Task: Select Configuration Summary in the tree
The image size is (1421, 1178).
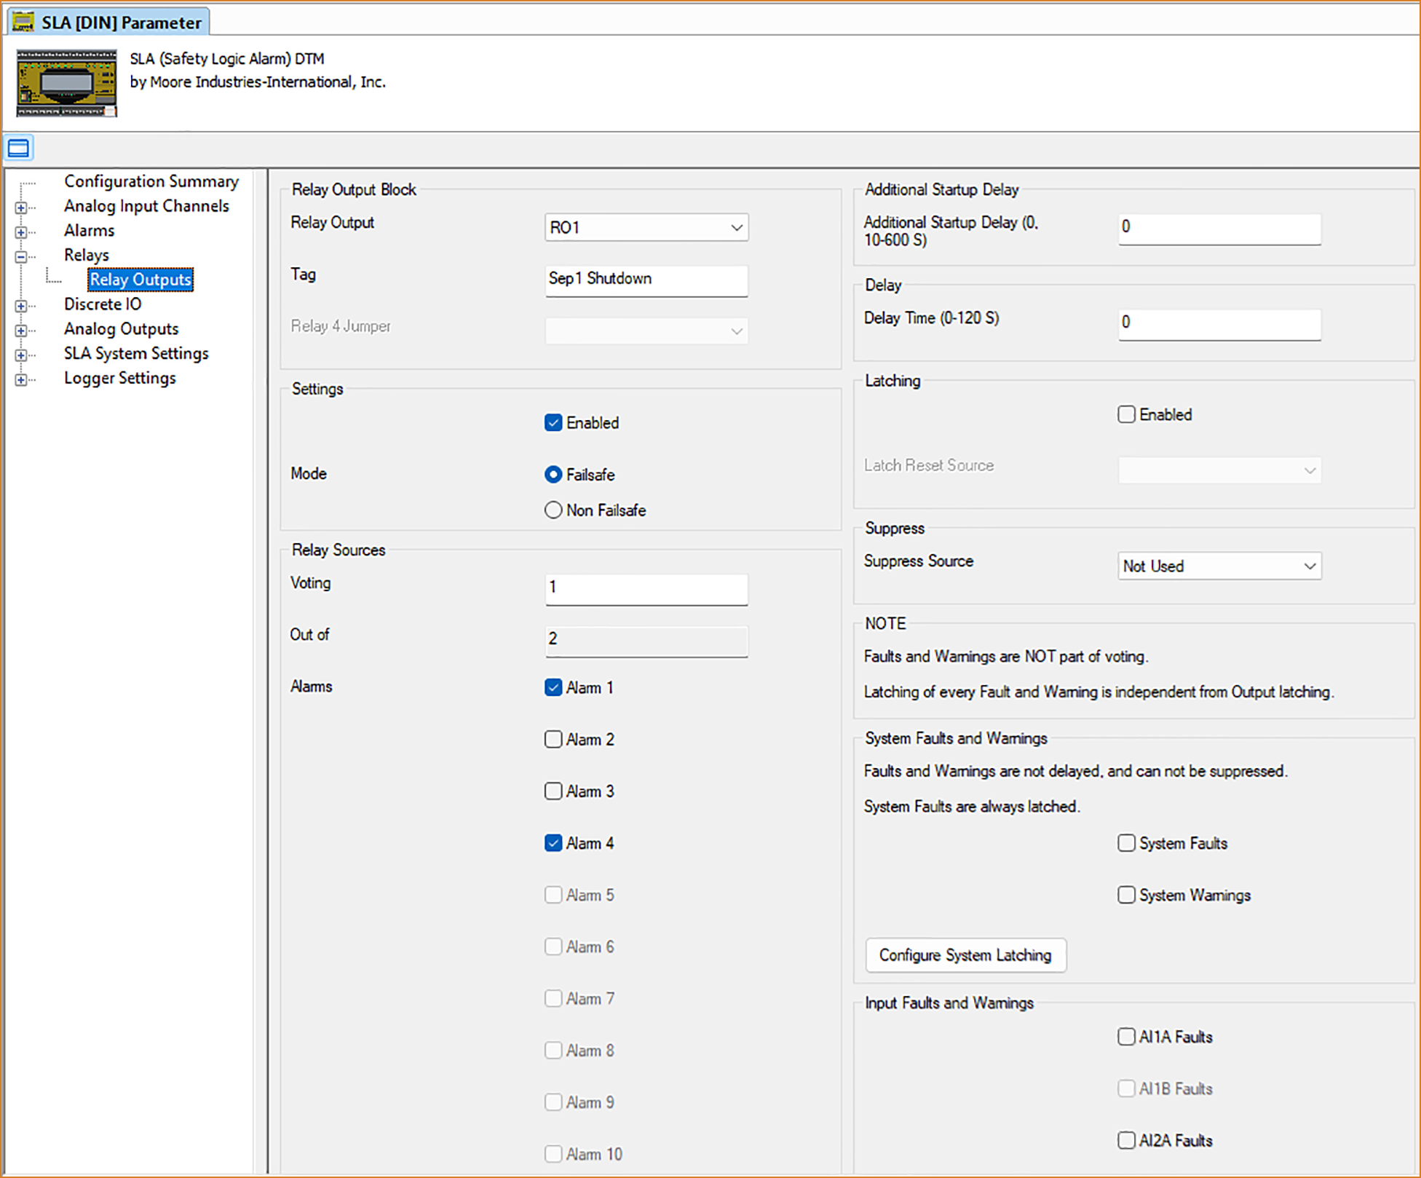Action: [151, 181]
